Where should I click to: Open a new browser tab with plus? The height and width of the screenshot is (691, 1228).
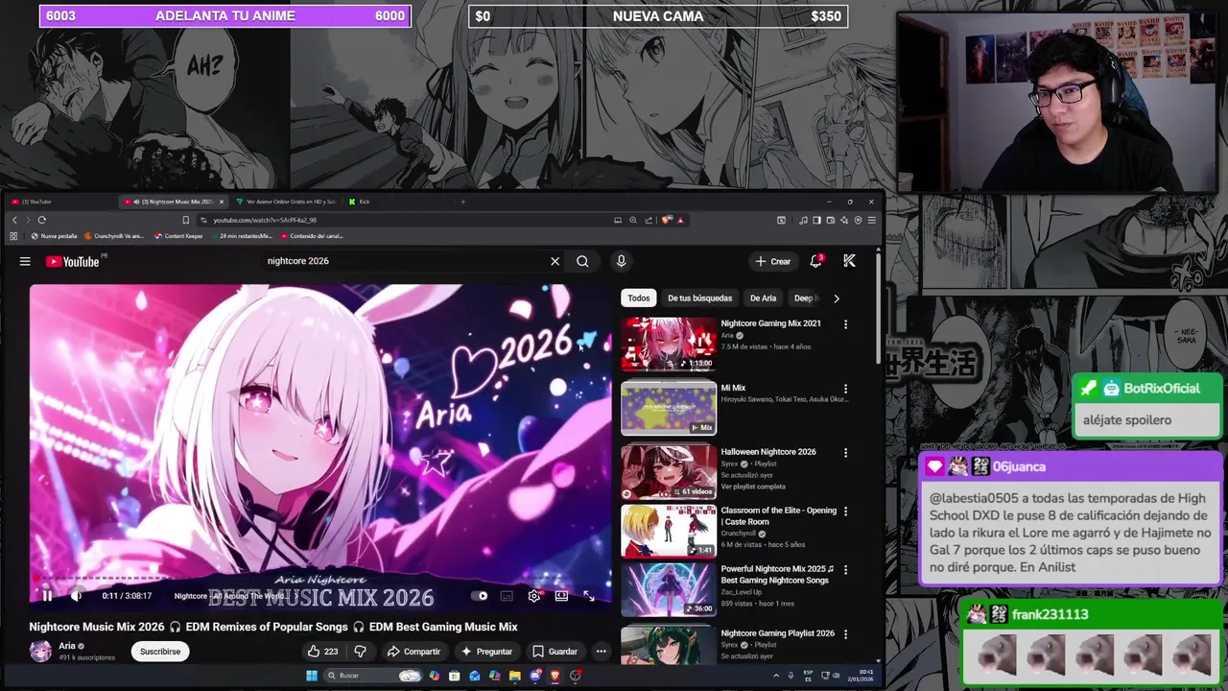(462, 202)
